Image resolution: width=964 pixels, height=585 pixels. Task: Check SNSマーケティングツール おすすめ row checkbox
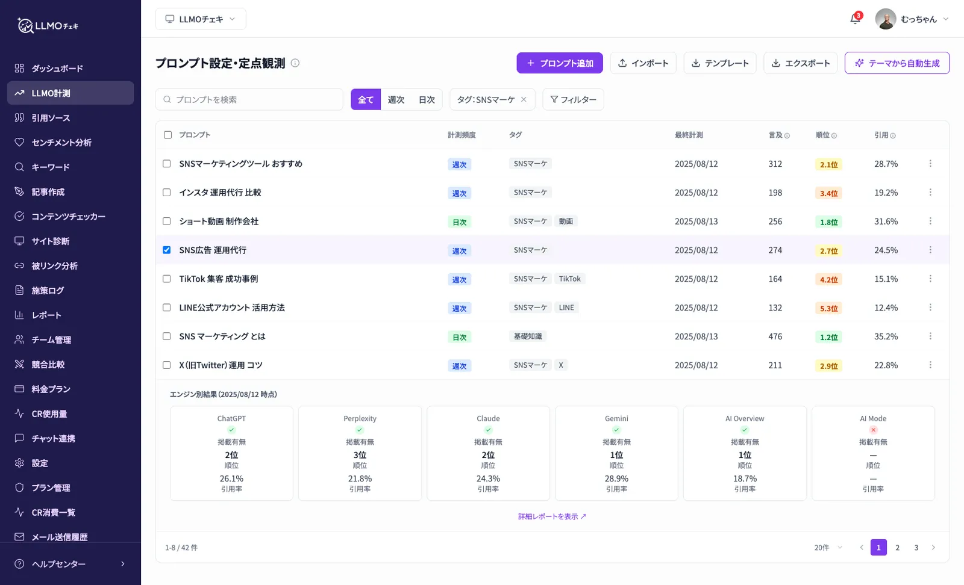click(167, 164)
